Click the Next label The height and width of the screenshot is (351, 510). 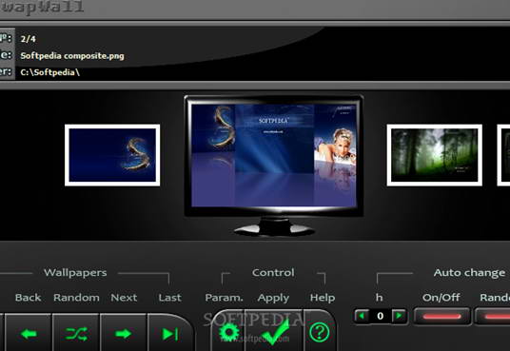coord(124,298)
